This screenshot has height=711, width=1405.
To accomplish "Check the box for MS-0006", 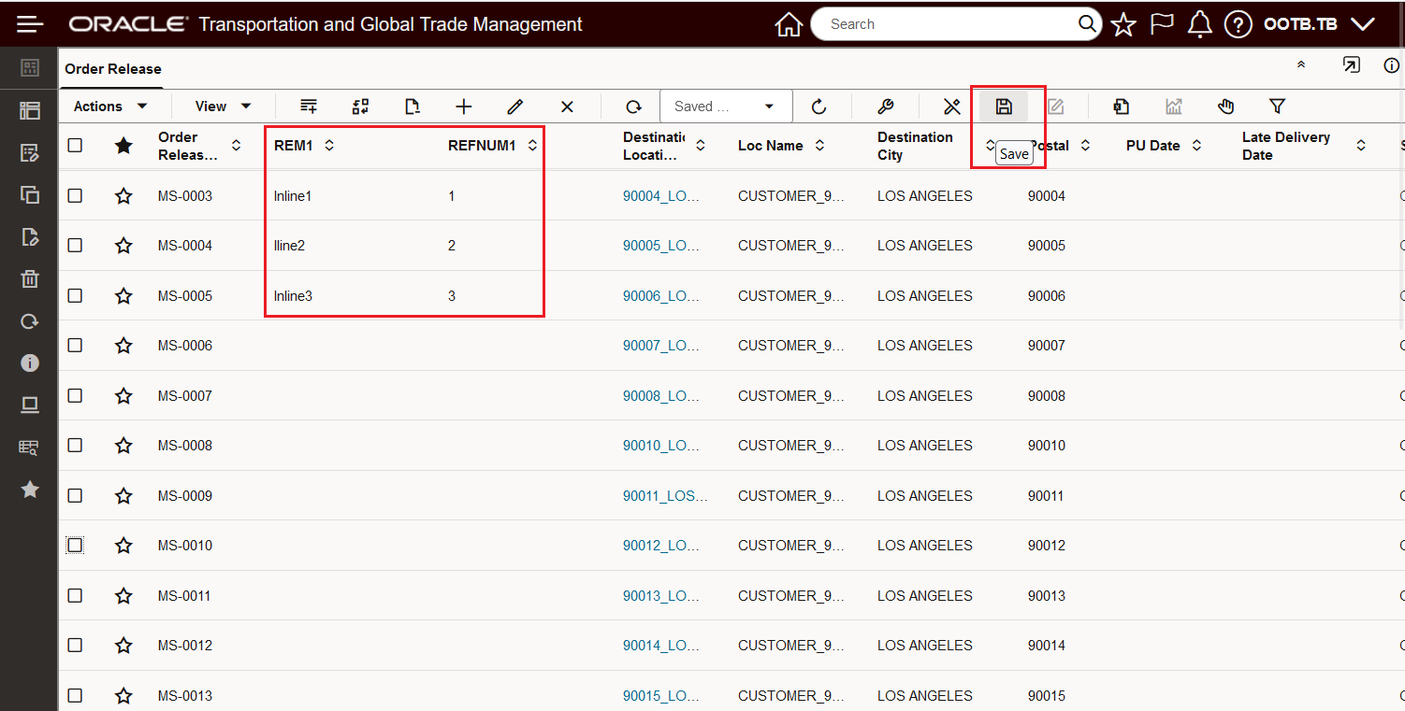I will click(x=75, y=346).
